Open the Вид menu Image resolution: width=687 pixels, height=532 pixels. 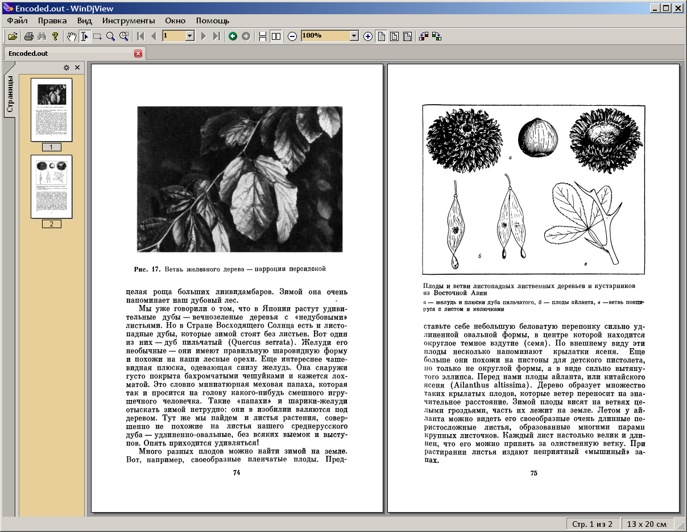pyautogui.click(x=85, y=20)
